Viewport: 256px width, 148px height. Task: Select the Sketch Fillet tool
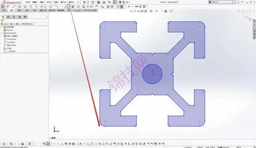[56, 6]
